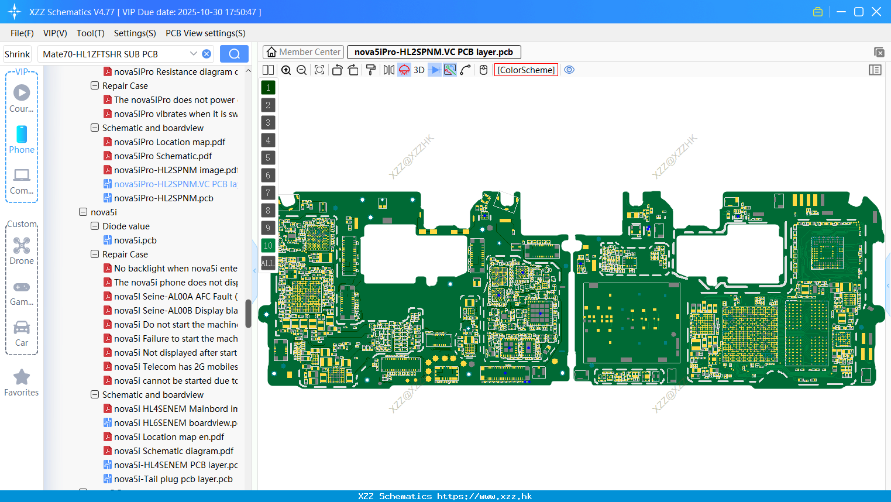Click the tree panel vertical scrollbar
Viewport: 891px width, 502px height.
[248, 314]
